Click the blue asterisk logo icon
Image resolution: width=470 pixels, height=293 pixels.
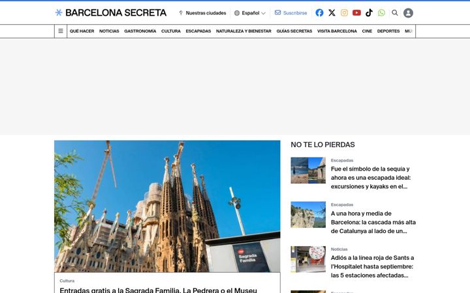point(59,12)
